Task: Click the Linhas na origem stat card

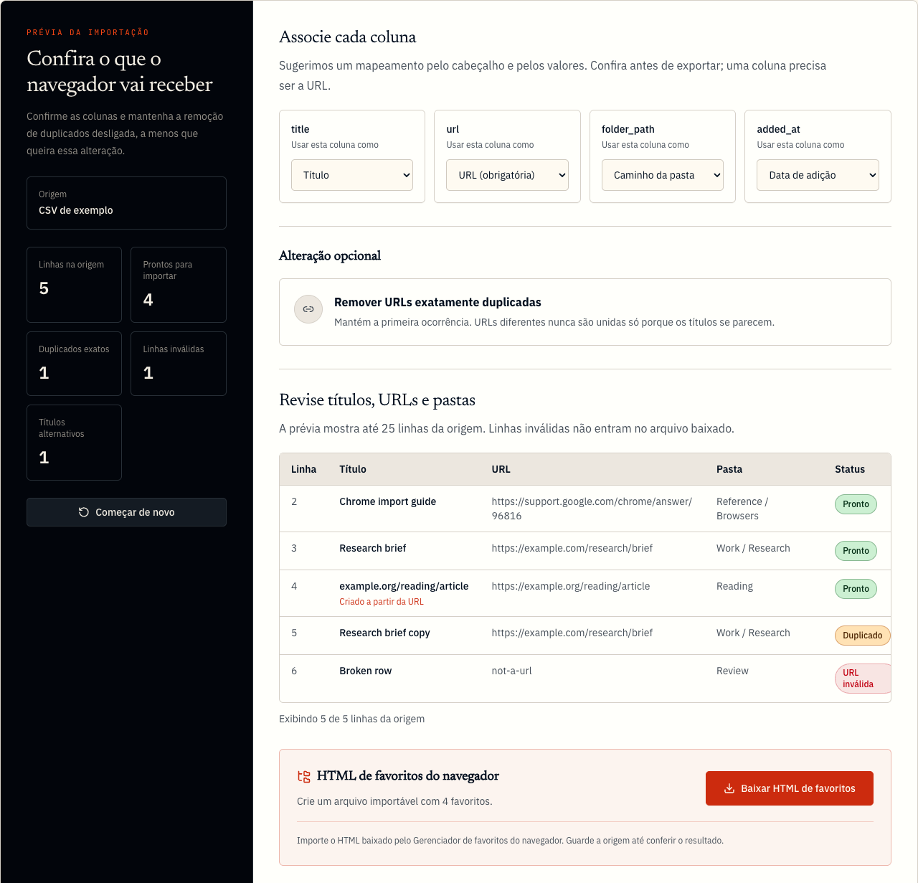Action: pos(74,285)
